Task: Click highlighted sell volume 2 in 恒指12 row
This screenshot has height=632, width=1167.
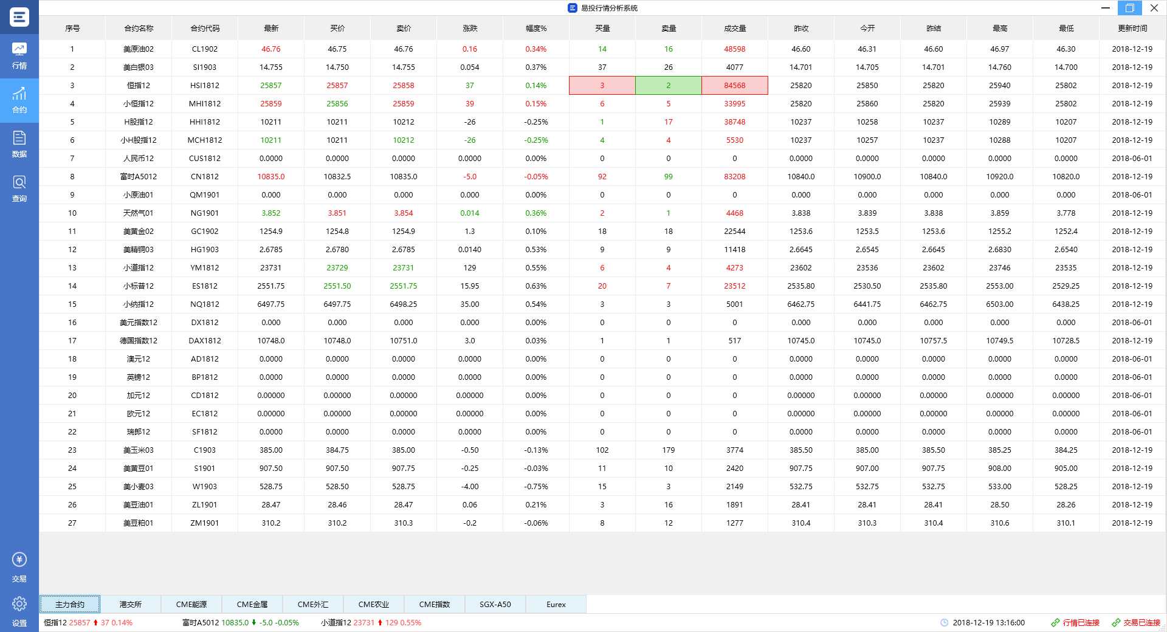Action: [x=669, y=85]
